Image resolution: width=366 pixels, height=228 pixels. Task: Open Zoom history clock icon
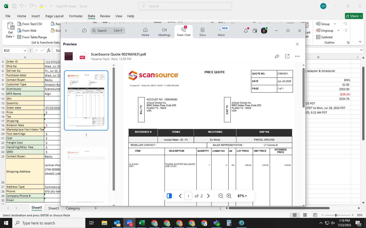pos(84,31)
